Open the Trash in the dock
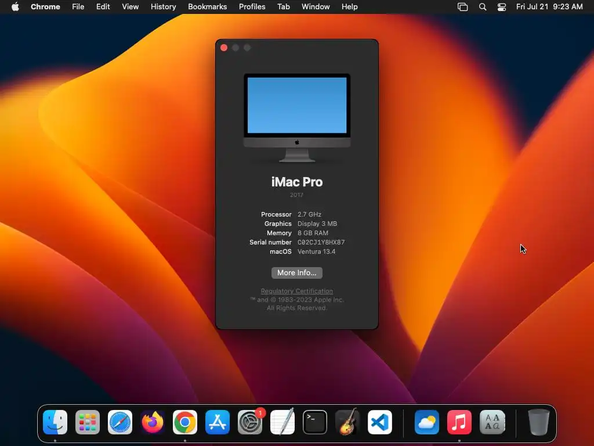 [x=539, y=422]
